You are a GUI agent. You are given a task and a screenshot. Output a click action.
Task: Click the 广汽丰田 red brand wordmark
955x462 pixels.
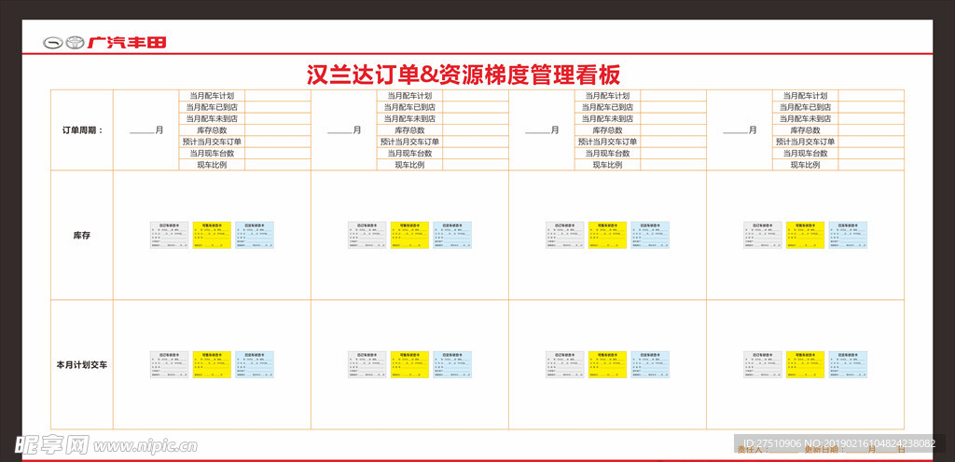(127, 43)
